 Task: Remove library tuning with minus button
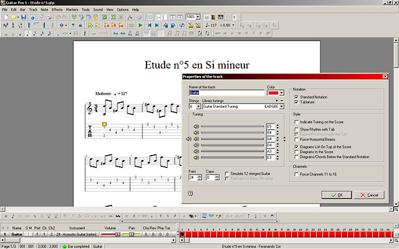[x=282, y=101]
